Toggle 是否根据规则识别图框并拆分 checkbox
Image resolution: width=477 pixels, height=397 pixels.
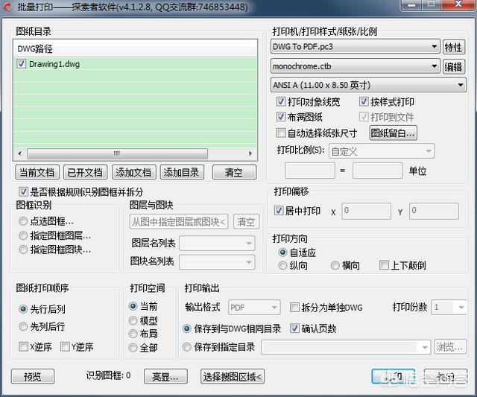pyautogui.click(x=23, y=191)
